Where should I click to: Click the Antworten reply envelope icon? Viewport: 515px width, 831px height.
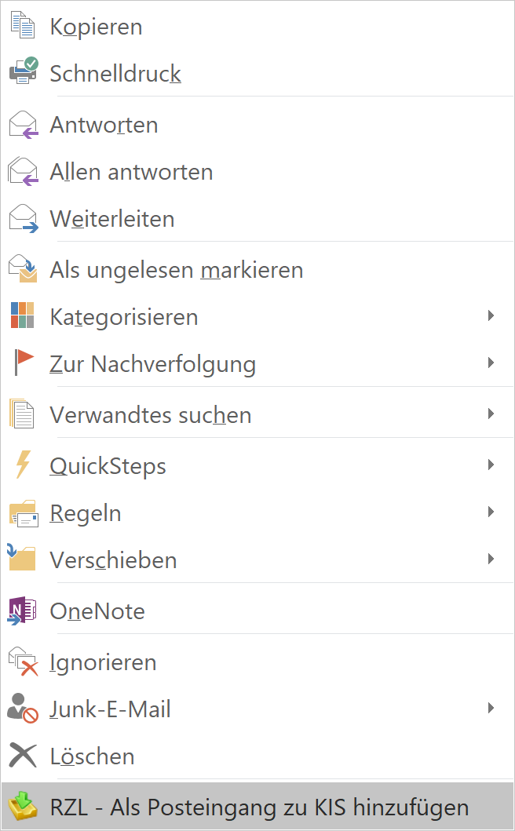point(22,123)
